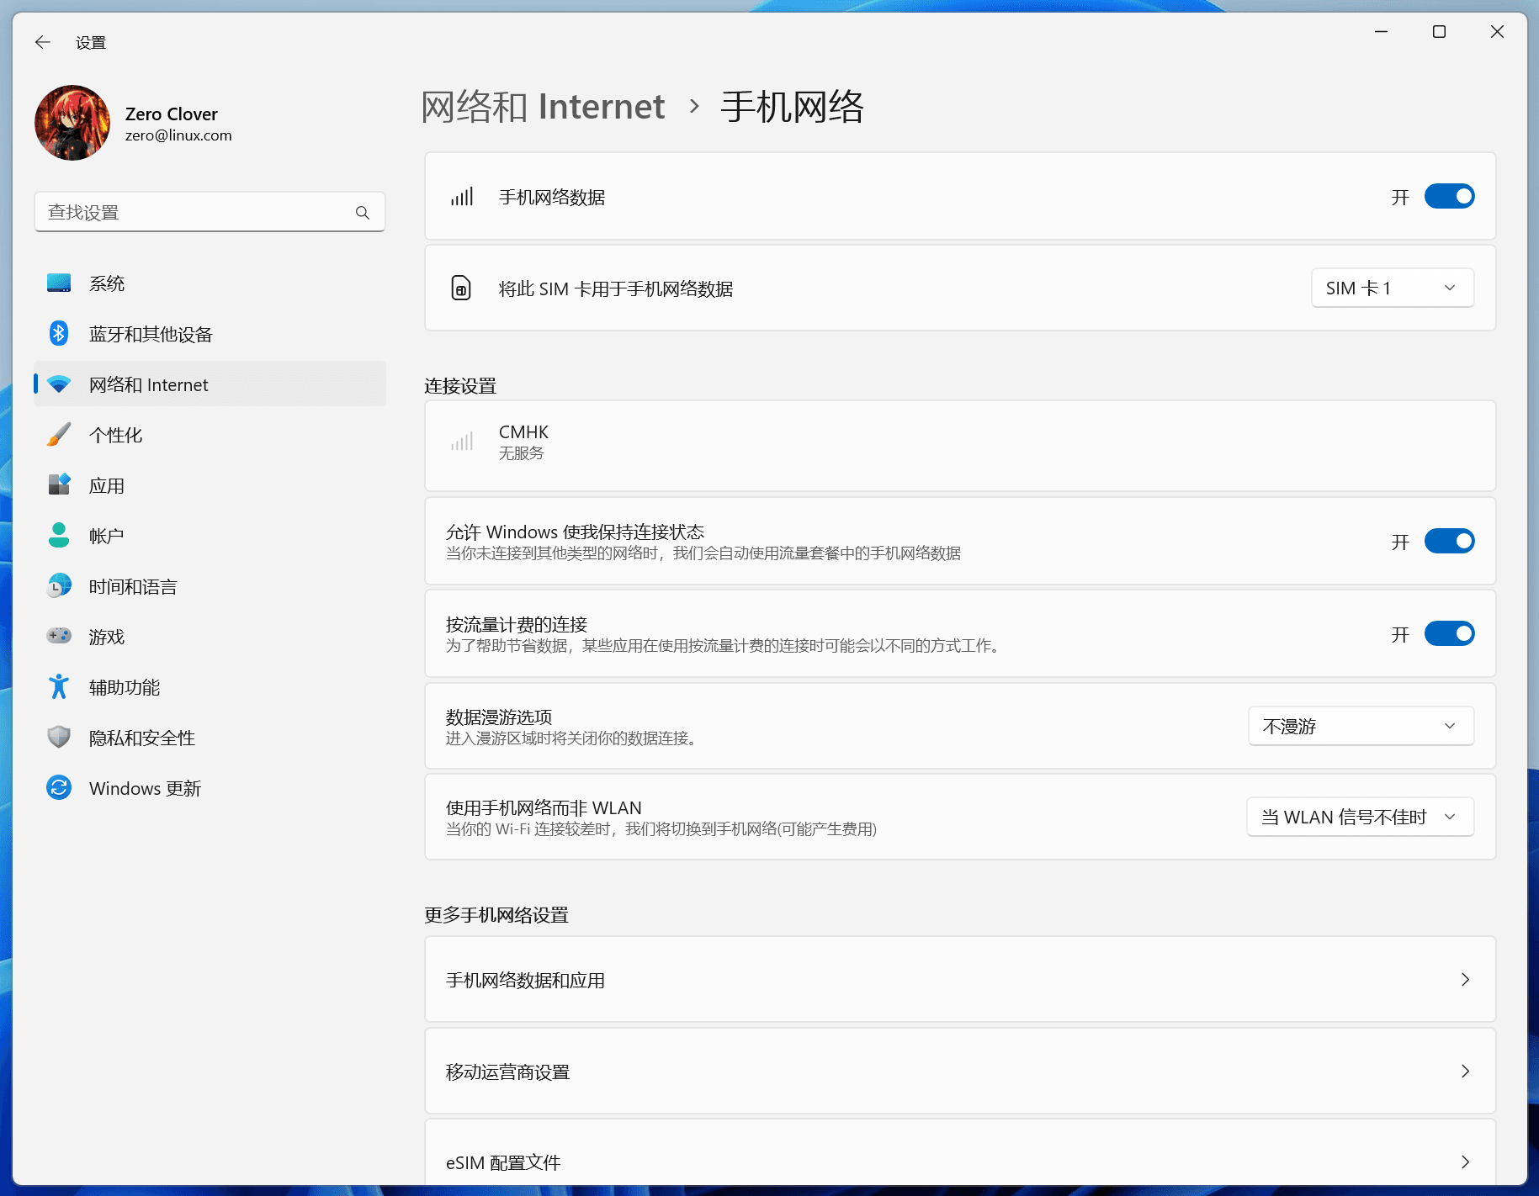Click the Windows 更新 sync icon
This screenshot has height=1196, width=1539.
point(59,788)
